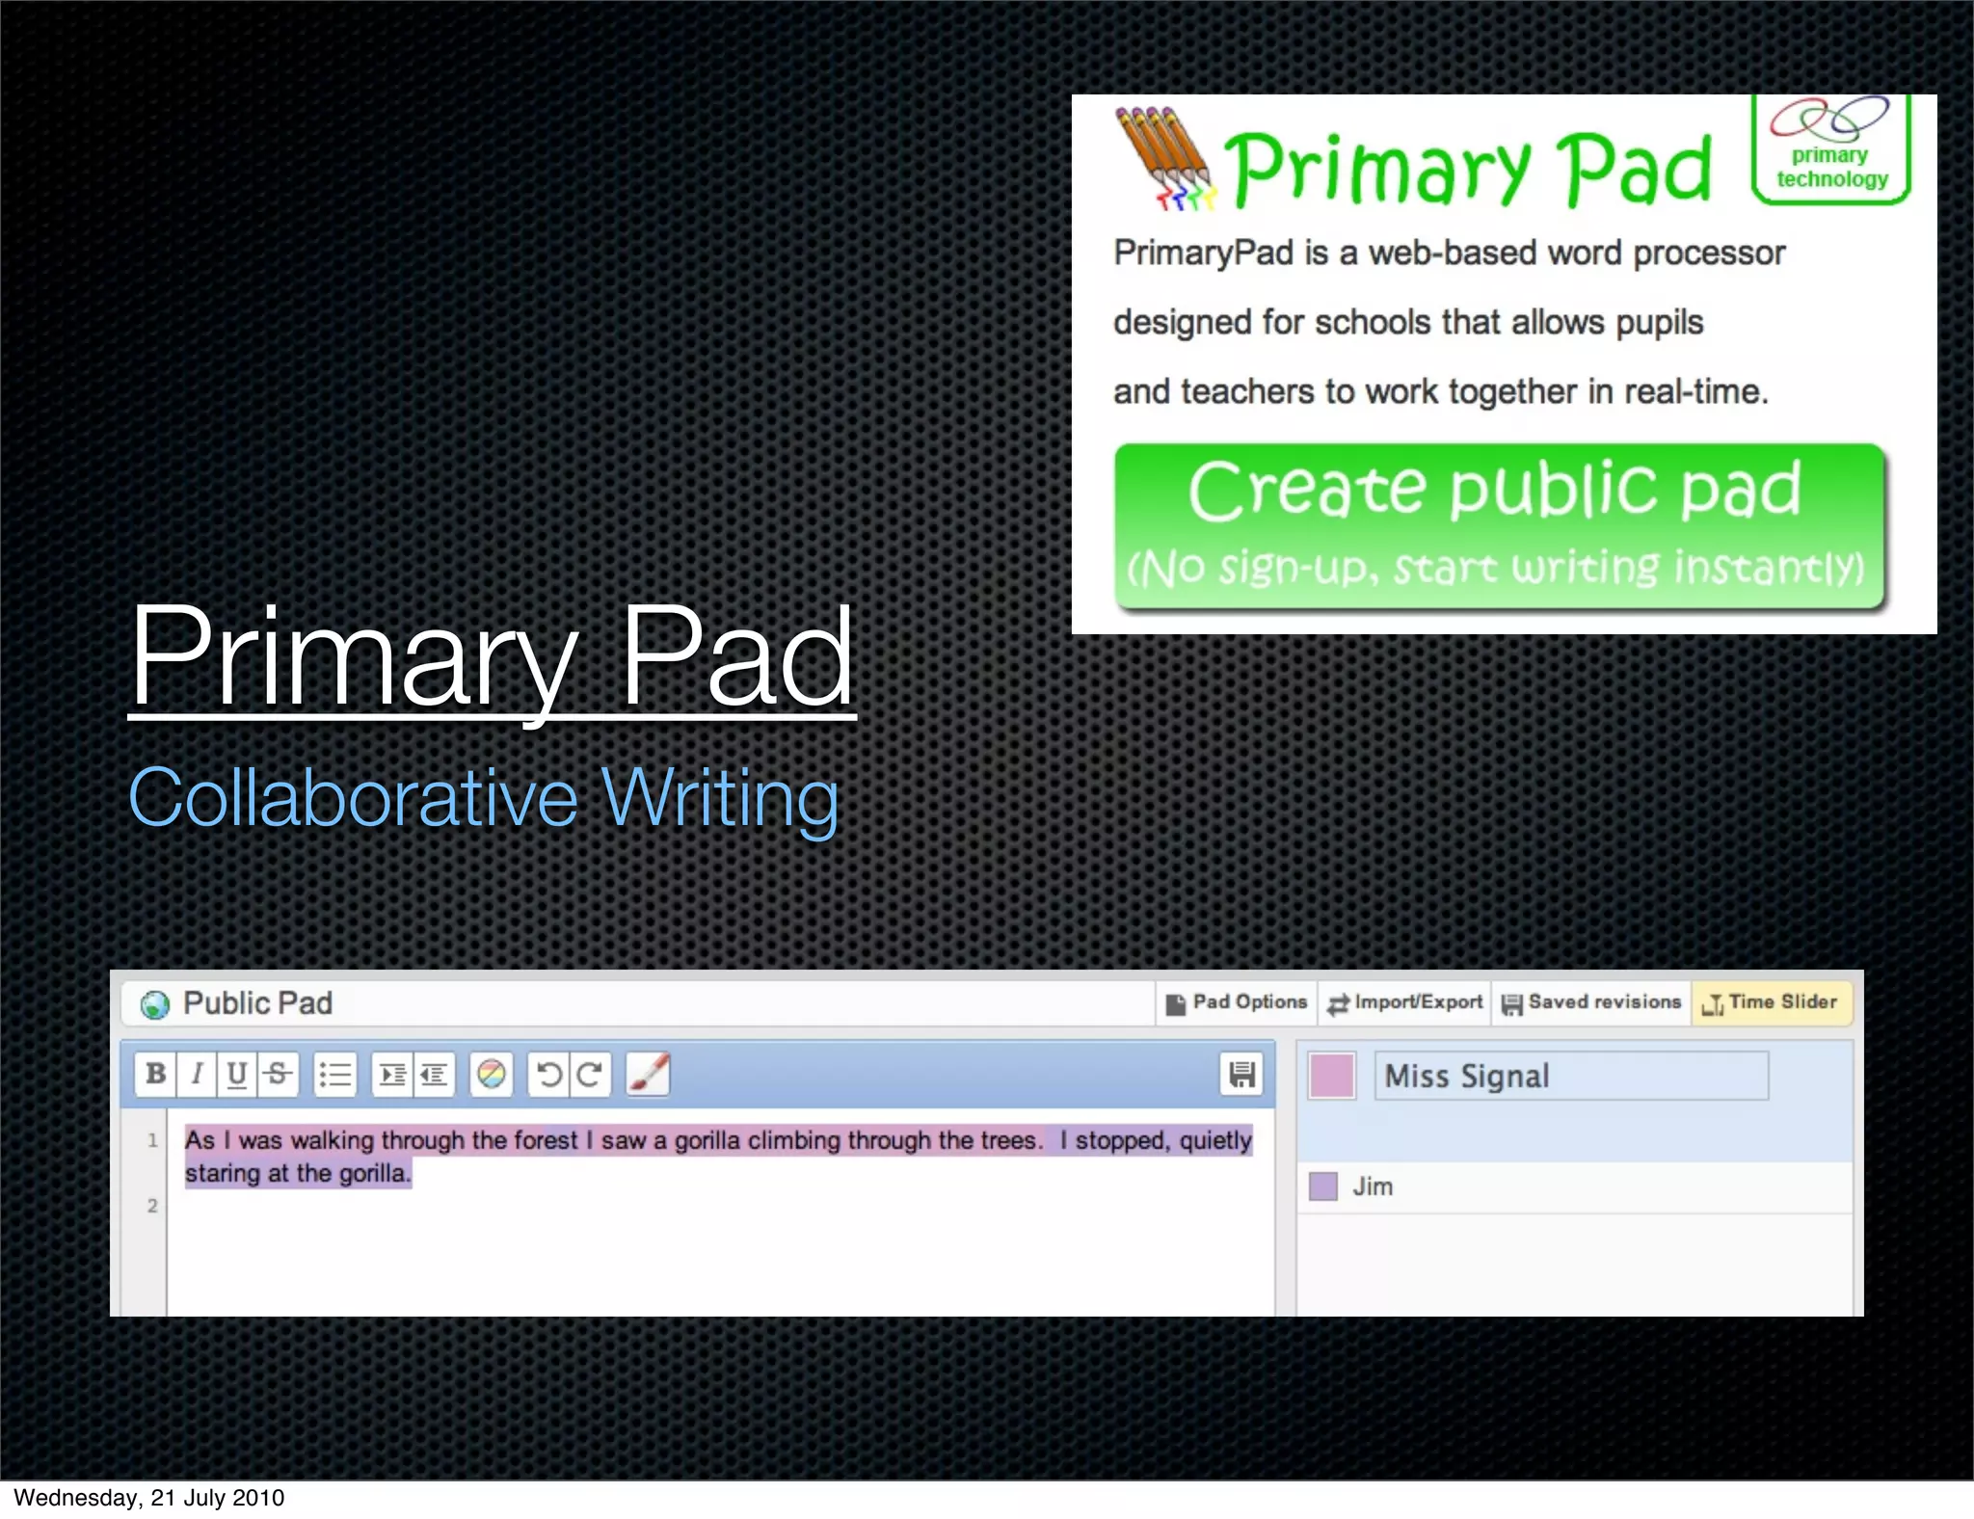The height and width of the screenshot is (1519, 1974).
Task: Click the outdent icon
Action: tap(434, 1074)
